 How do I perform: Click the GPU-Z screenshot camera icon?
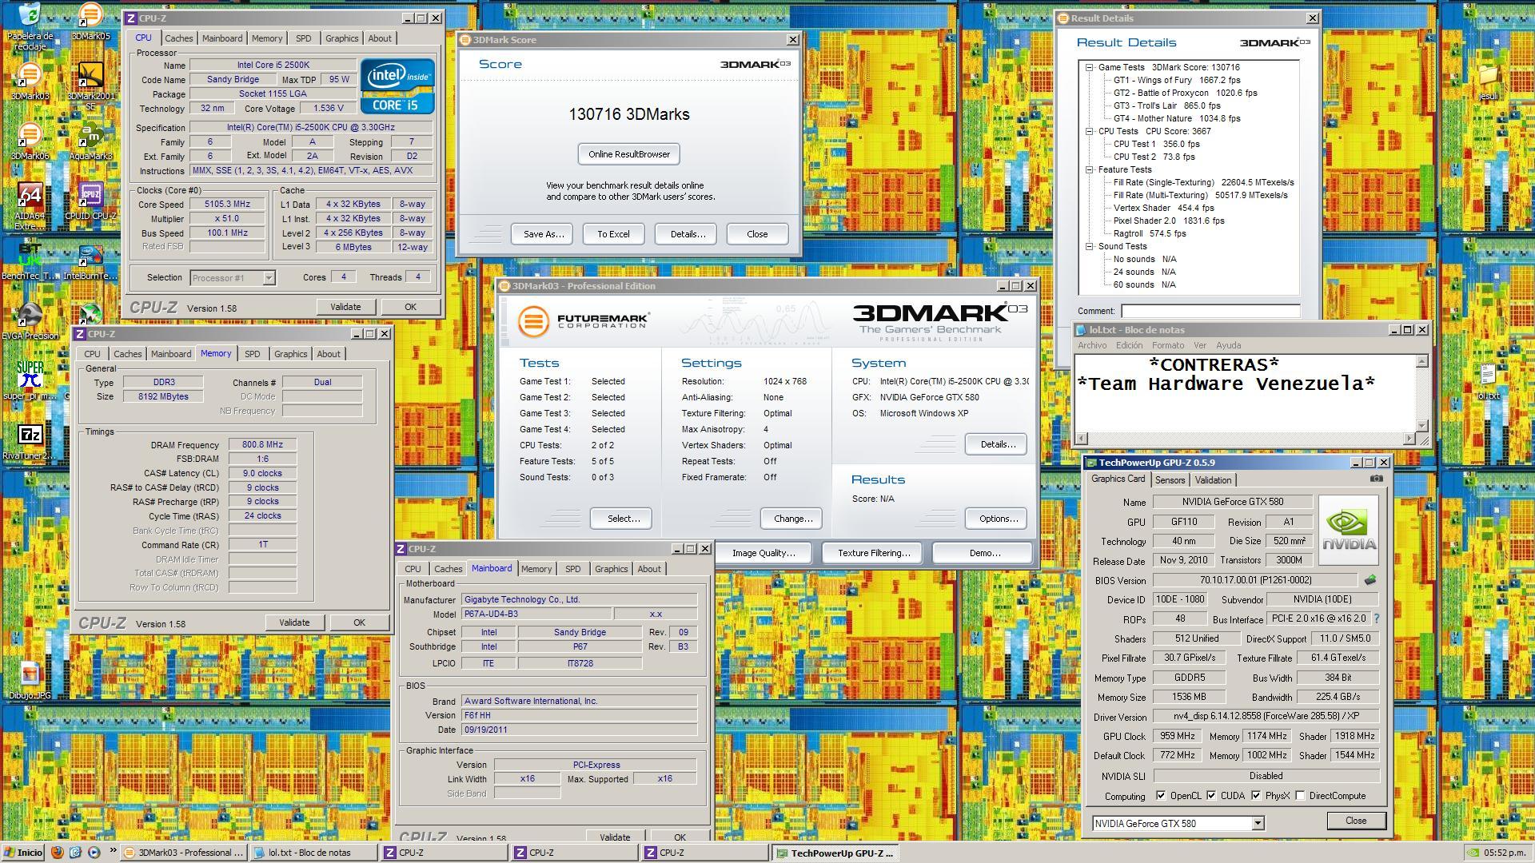tap(1376, 479)
